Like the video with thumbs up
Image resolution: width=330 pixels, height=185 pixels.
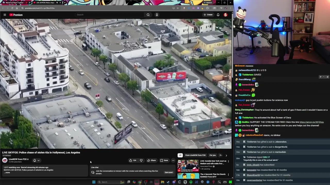pos(133,160)
